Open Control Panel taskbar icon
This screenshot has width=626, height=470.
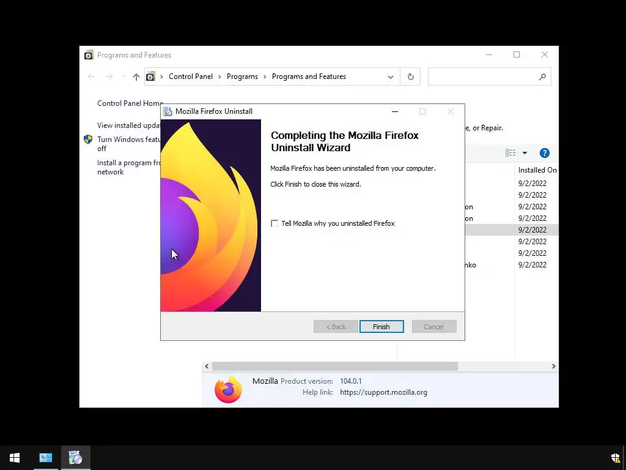[45, 458]
